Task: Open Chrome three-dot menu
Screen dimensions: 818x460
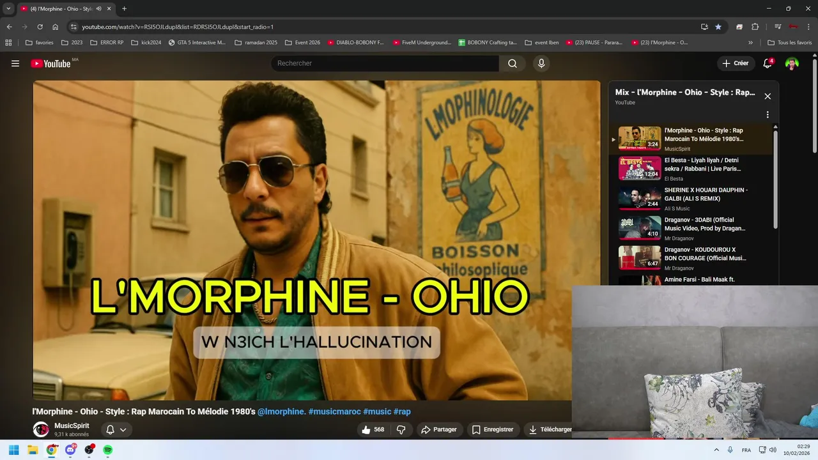Action: click(808, 27)
